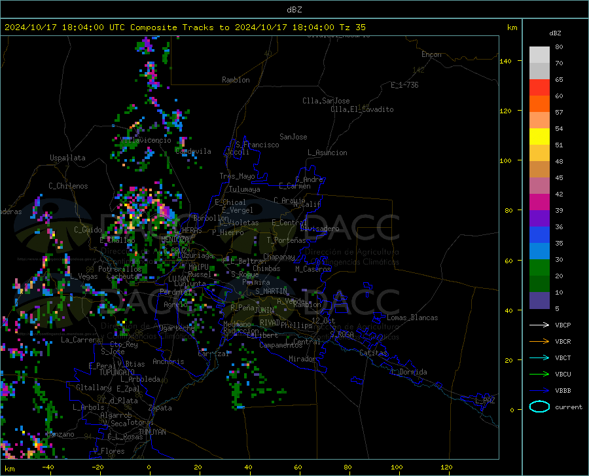Click the S_Francisco place label
This screenshot has height=476, width=589.
[x=257, y=145]
